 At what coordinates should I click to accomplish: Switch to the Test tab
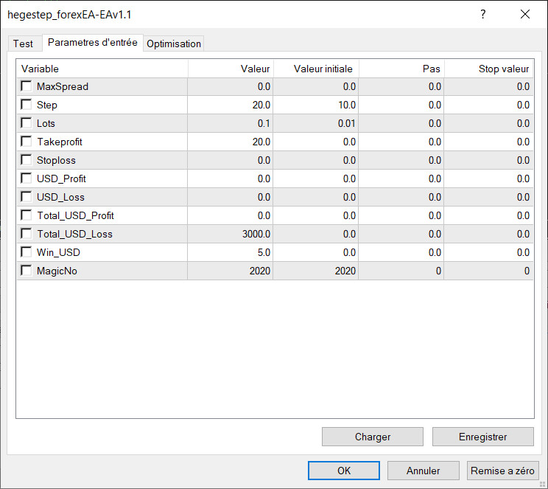coord(23,44)
